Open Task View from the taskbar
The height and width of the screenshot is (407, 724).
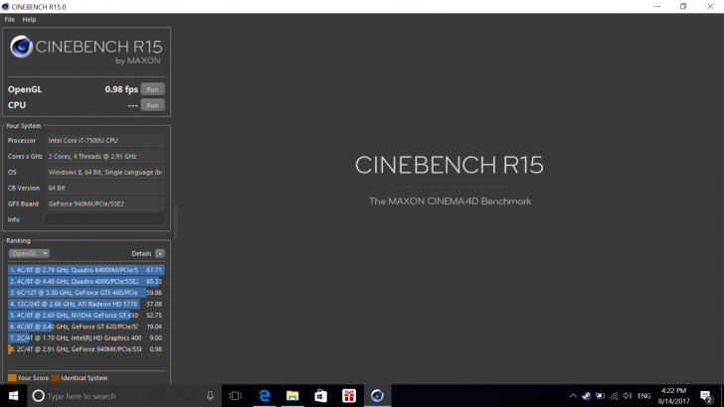tap(235, 395)
